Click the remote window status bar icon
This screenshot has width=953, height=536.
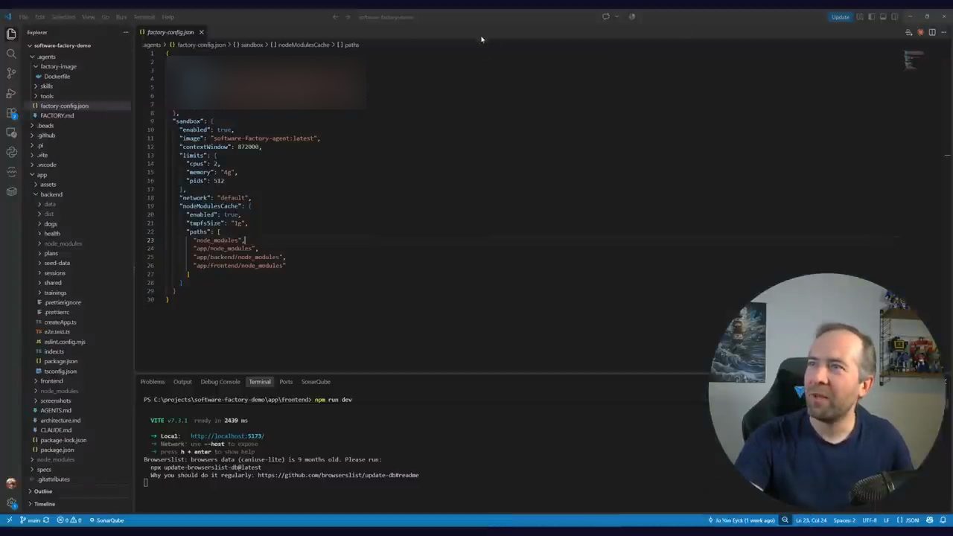pyautogui.click(x=9, y=520)
